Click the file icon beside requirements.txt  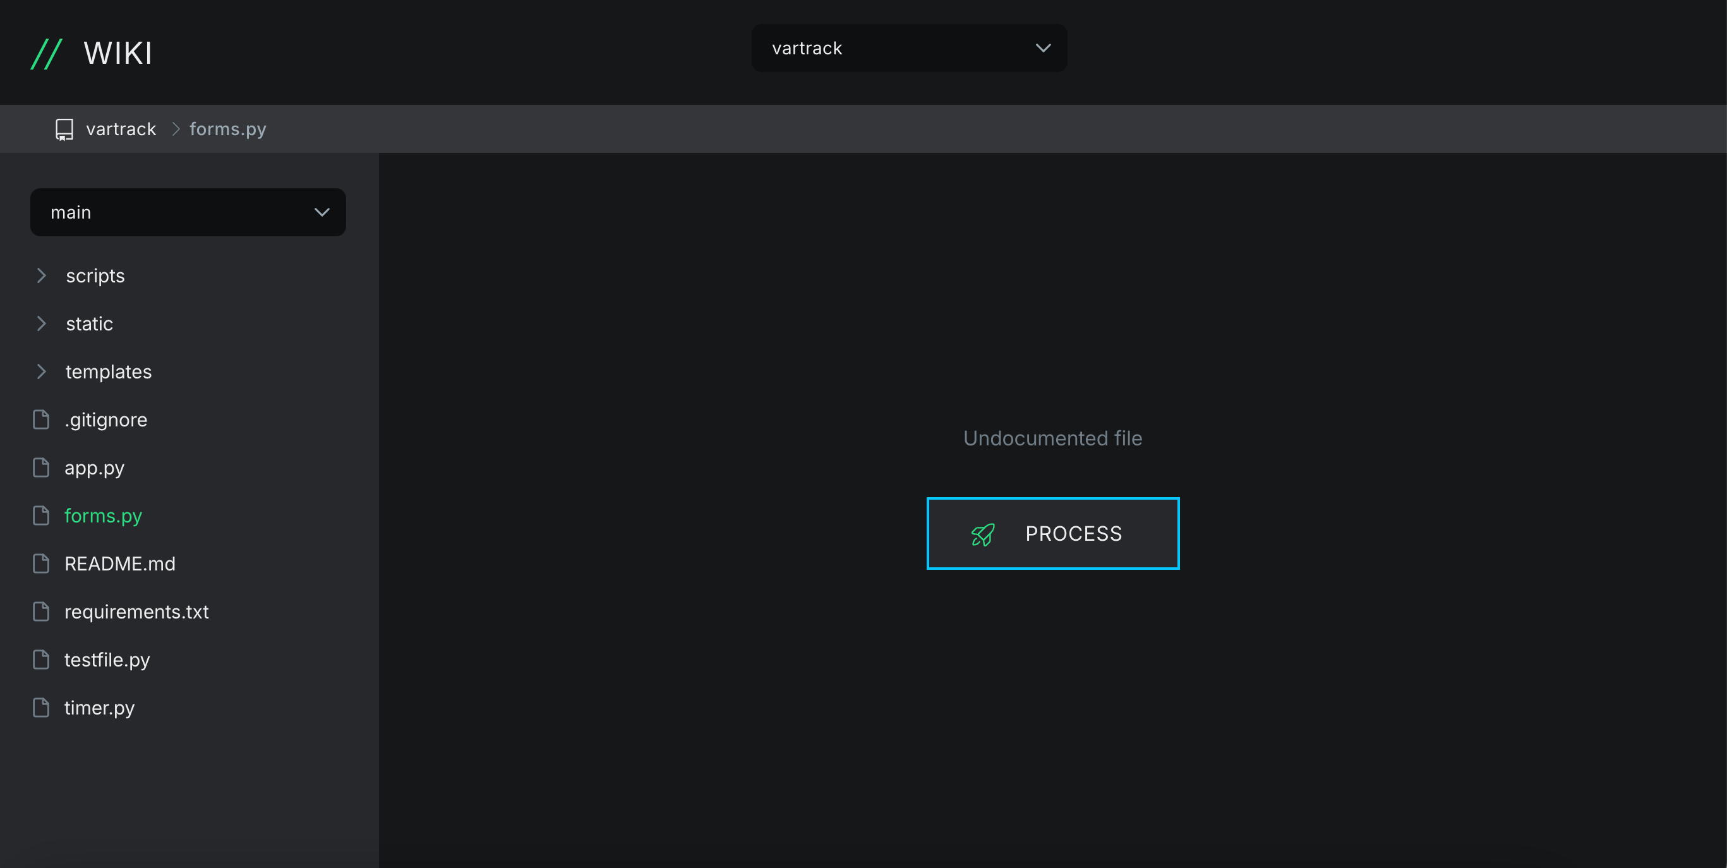click(x=41, y=612)
